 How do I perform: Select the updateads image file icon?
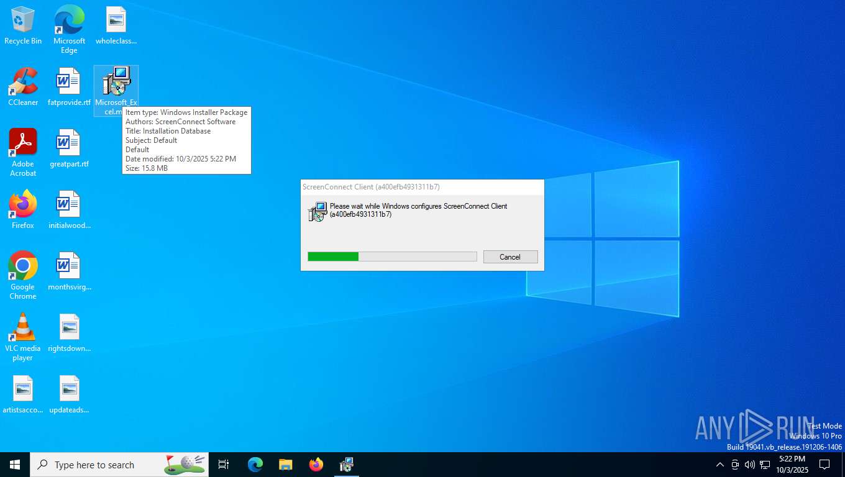(x=69, y=394)
